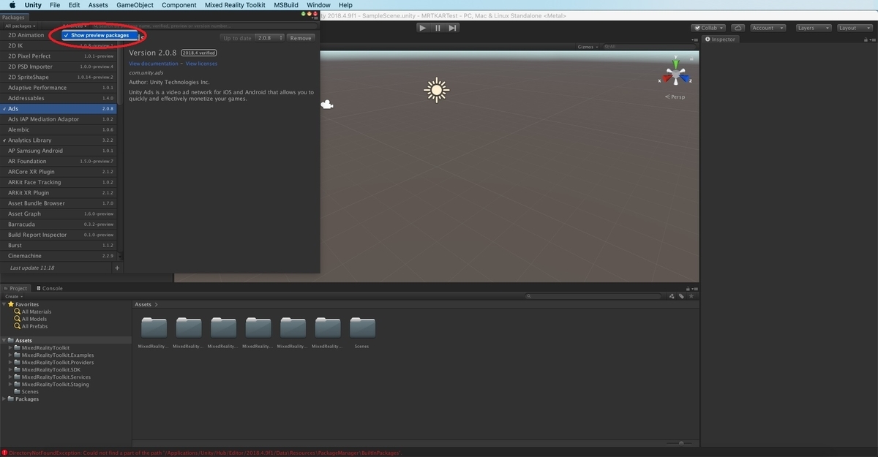Click the Step frame button
The width and height of the screenshot is (878, 457).
pyautogui.click(x=453, y=28)
